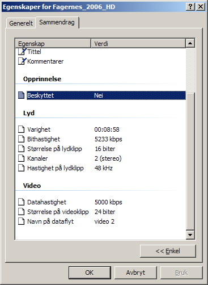Click the scrollbar up arrow
208x285 pixels.
coord(190,43)
